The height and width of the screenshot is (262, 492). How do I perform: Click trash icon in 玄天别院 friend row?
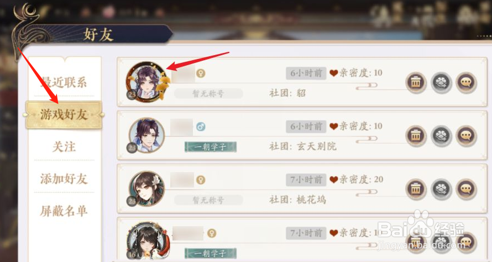point(416,136)
